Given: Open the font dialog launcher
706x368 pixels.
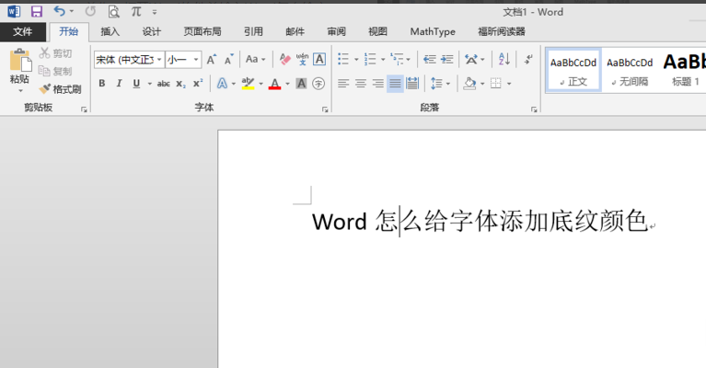Looking at the screenshot, I should point(325,109).
